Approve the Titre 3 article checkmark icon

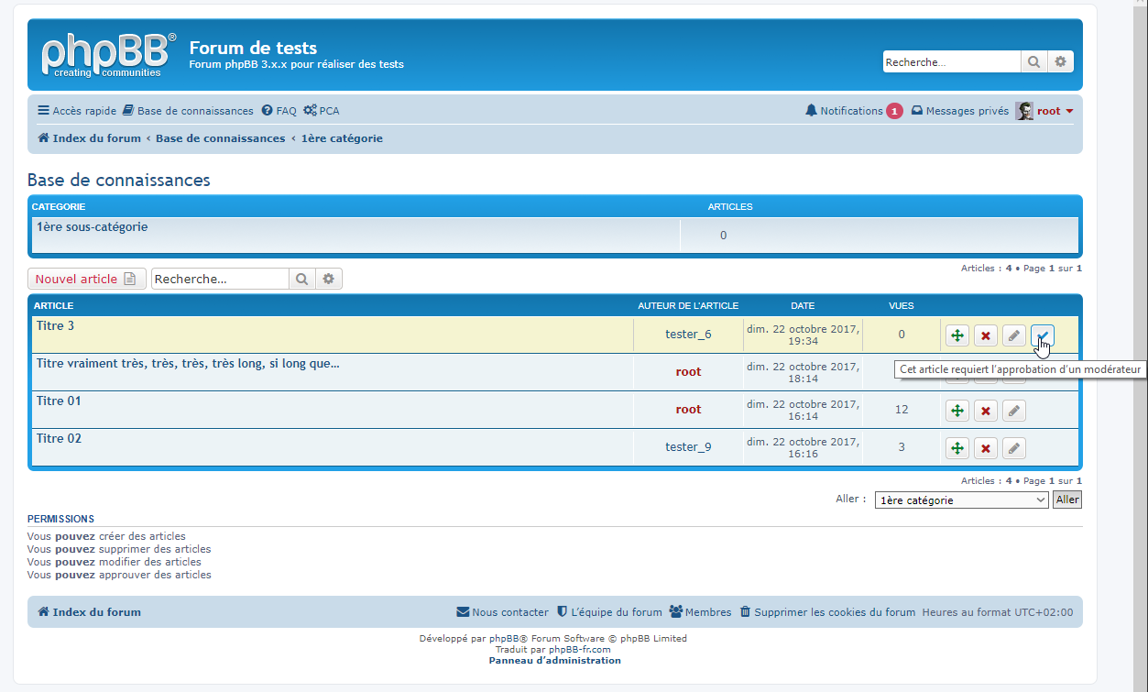point(1042,335)
